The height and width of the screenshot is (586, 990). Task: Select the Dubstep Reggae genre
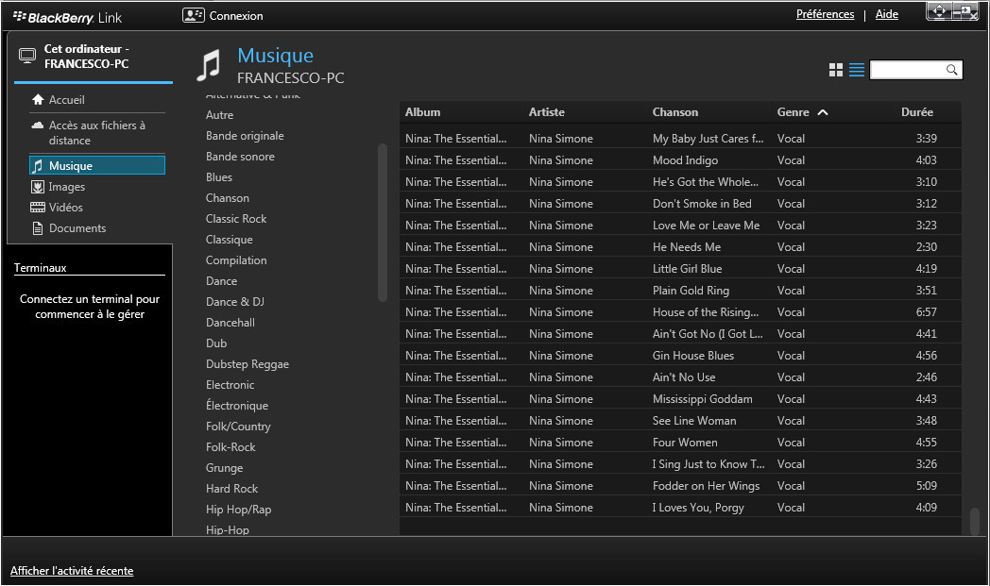coord(247,364)
